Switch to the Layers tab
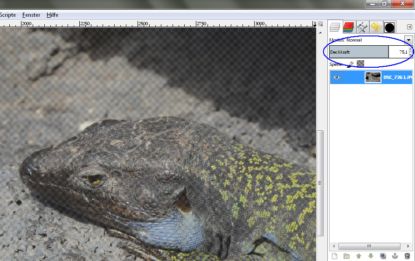The image size is (415, 261). (335, 27)
